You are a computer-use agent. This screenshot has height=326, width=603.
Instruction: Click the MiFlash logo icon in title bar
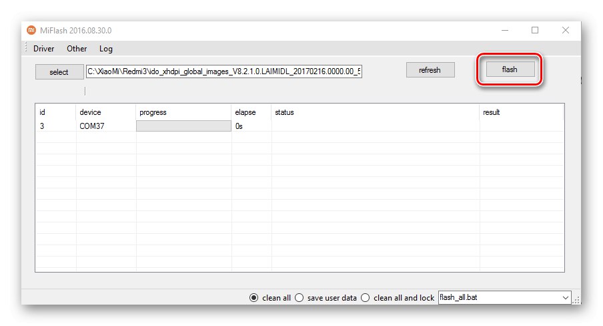pos(31,30)
